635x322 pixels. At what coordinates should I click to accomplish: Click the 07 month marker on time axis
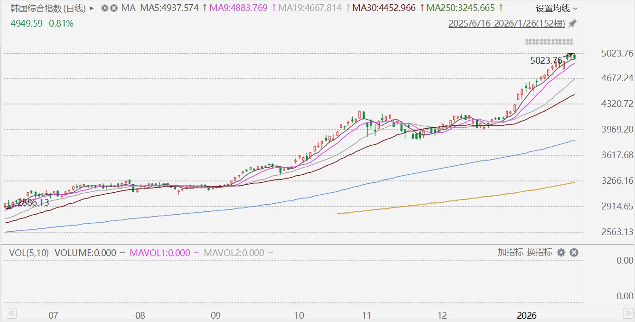(53, 315)
